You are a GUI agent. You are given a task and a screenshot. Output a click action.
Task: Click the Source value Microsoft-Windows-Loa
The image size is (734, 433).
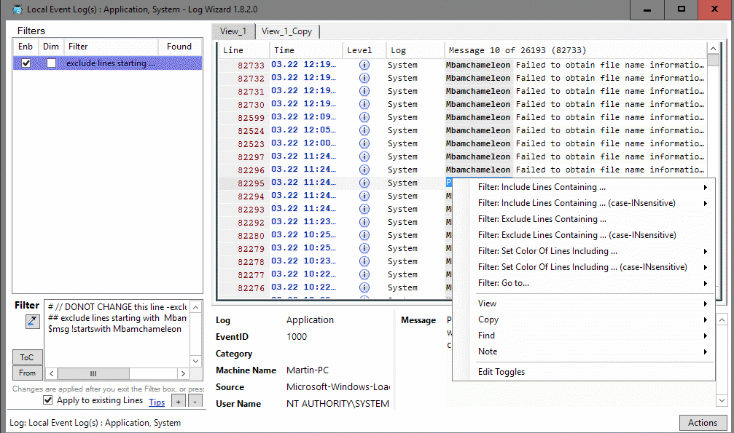338,386
